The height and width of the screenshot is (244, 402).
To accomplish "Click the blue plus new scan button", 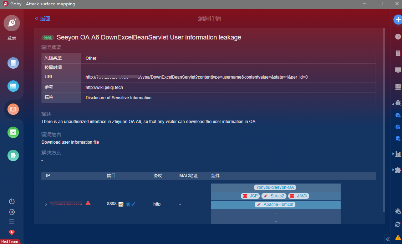I will pos(398,20).
